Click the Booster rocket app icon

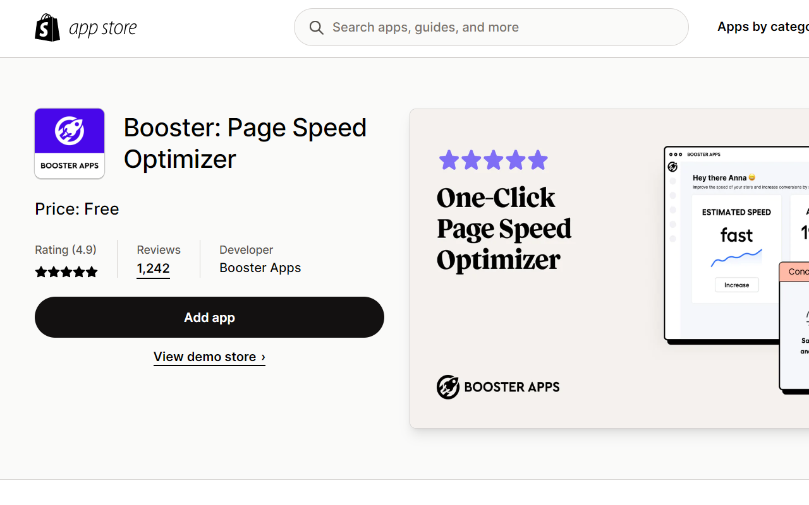coord(69,143)
